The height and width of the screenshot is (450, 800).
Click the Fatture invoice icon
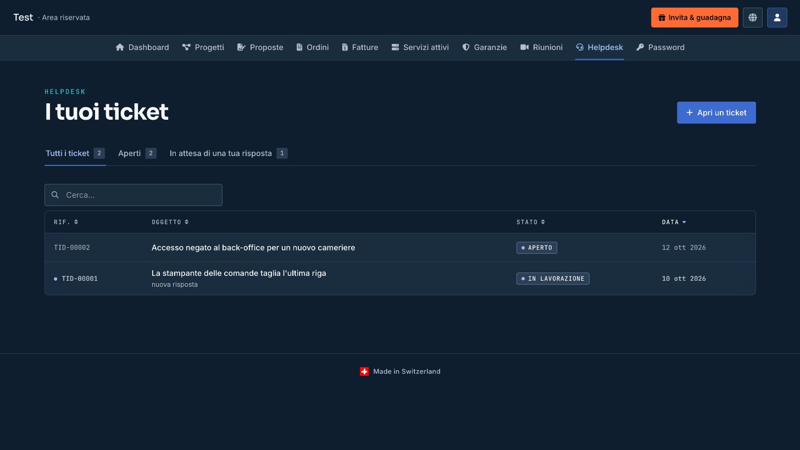(x=345, y=47)
